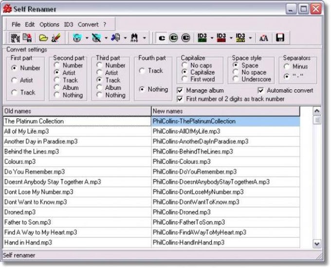This screenshot has height=268, width=331.
Task: Open dropdown arrow next to bear icon
Action: coord(87,38)
